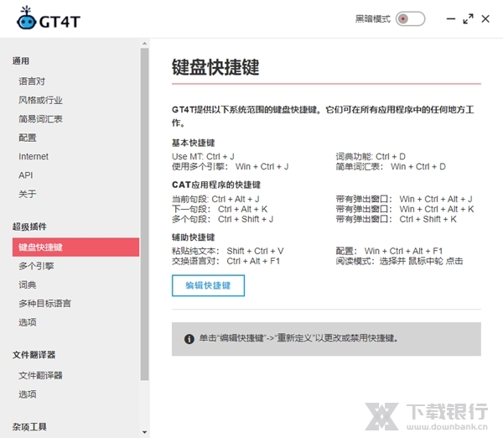Select the highlighted 键盘快捷键 sidebar item

(x=75, y=248)
